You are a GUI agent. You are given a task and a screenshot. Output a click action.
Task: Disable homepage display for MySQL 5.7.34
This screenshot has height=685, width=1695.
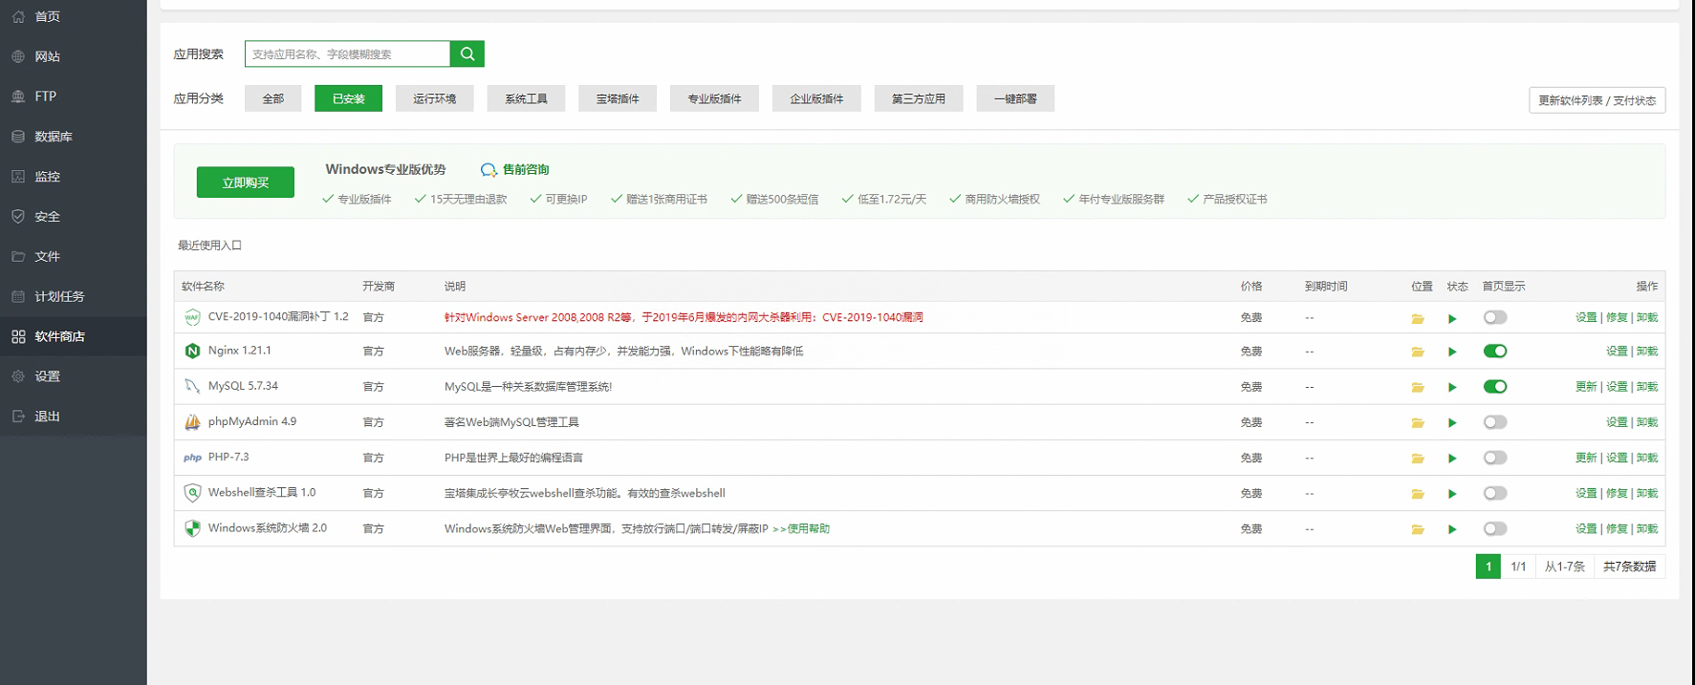pos(1495,386)
